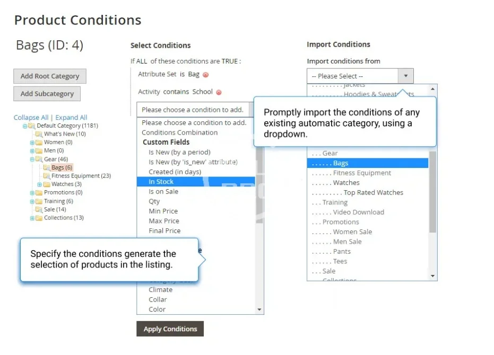Image resolution: width=494 pixels, height=355 pixels.
Task: Click the Sale category folder icon
Action: 39,209
